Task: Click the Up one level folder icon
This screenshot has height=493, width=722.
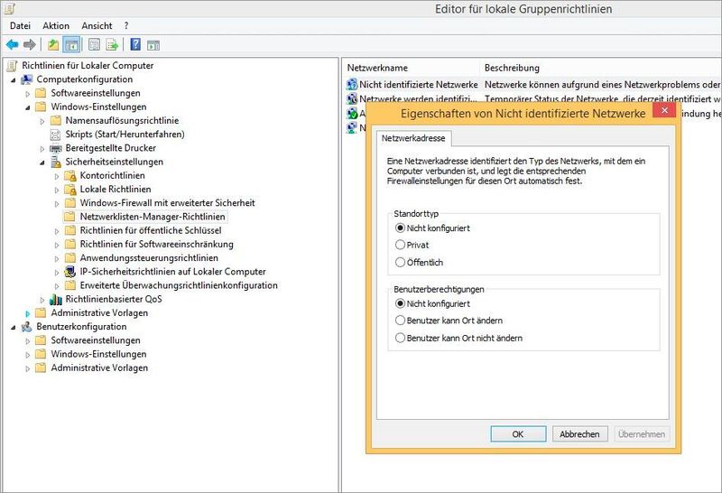Action: click(x=53, y=44)
